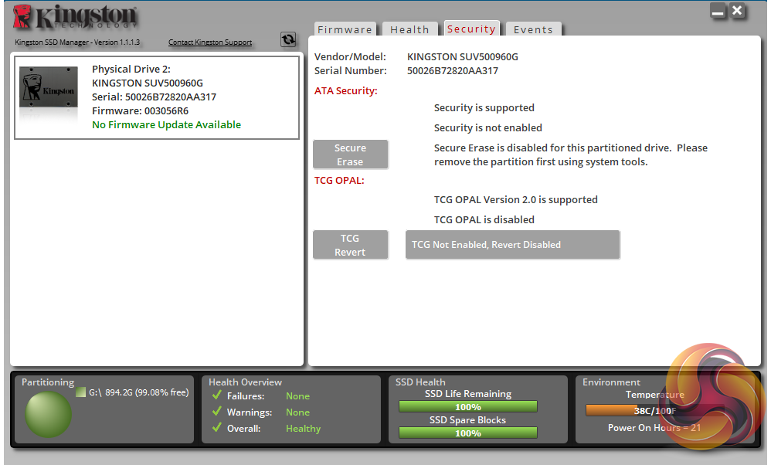The height and width of the screenshot is (465, 771).
Task: Minimize the SSD Manager window
Action: [x=718, y=11]
